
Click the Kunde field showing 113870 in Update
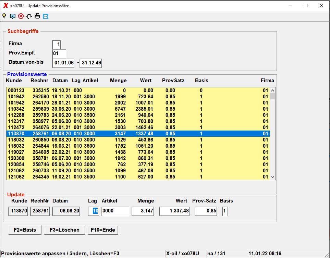[18, 211]
